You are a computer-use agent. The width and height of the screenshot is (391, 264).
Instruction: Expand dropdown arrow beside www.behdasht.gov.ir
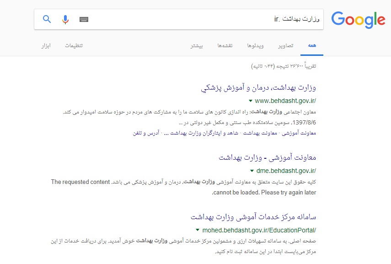(x=250, y=101)
